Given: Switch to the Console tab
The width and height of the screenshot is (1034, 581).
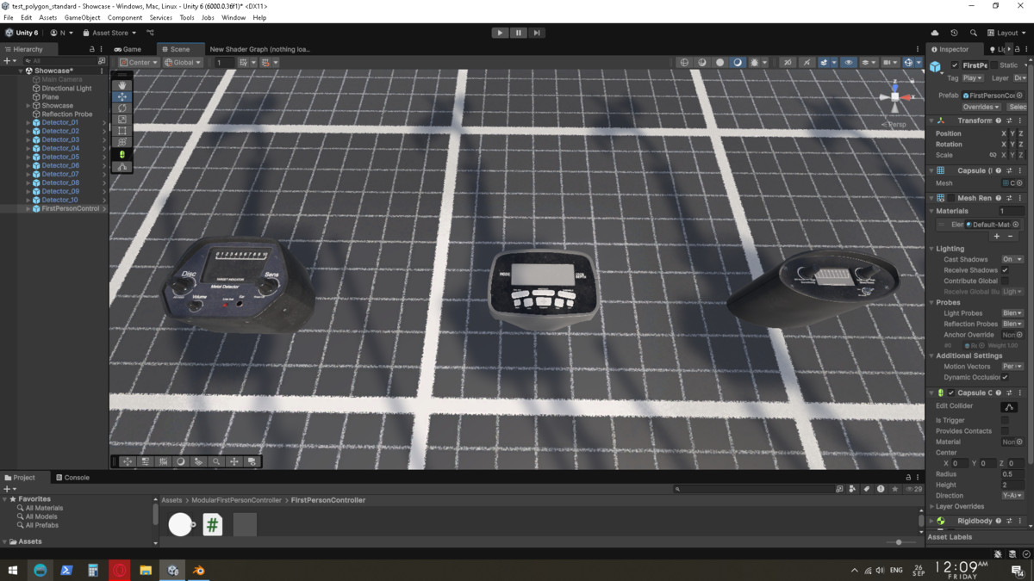Looking at the screenshot, I should 72,478.
